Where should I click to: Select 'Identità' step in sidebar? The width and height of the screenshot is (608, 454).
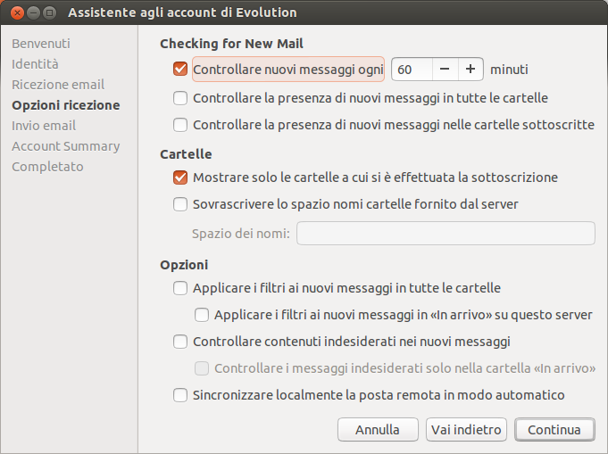coord(36,64)
